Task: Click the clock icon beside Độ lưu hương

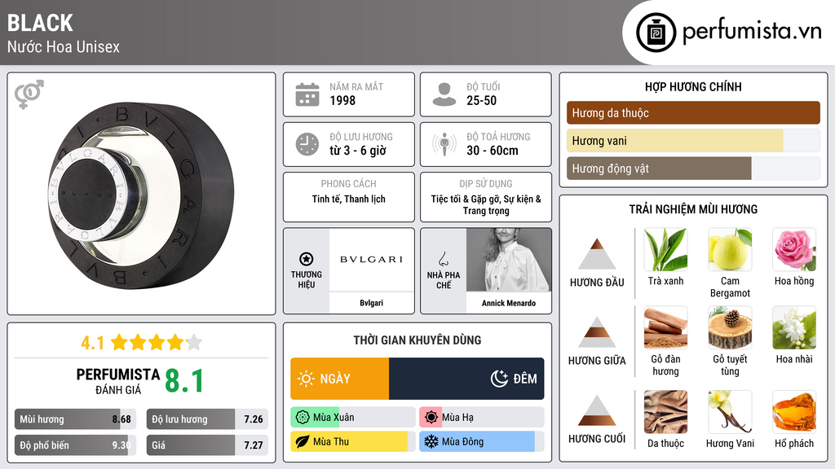Action: click(x=307, y=144)
